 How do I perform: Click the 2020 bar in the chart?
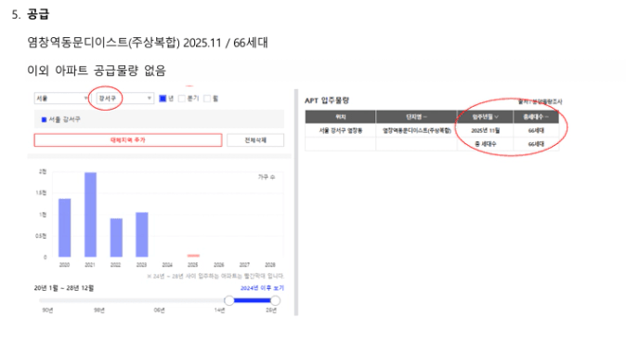(65, 228)
